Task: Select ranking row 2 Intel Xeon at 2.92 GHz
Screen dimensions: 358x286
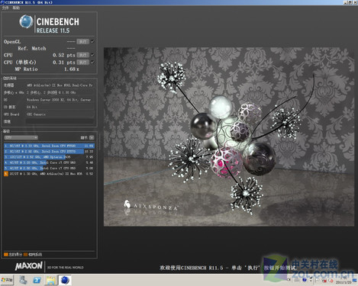Action: 49,152
